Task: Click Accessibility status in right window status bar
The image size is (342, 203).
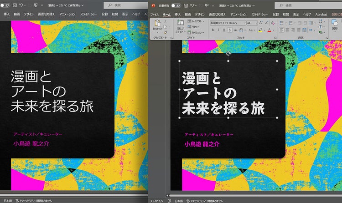Action: coord(205,201)
